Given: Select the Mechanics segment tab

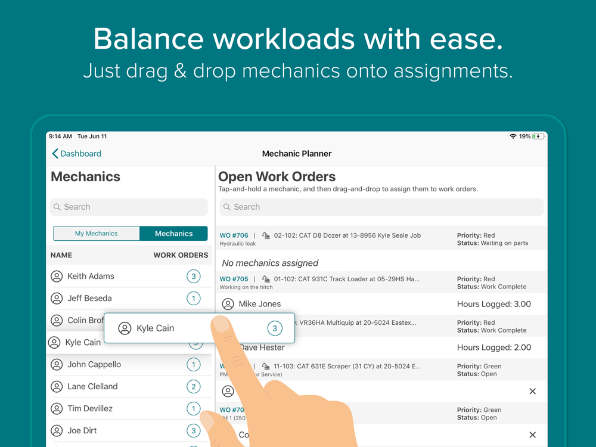Looking at the screenshot, I should (173, 234).
